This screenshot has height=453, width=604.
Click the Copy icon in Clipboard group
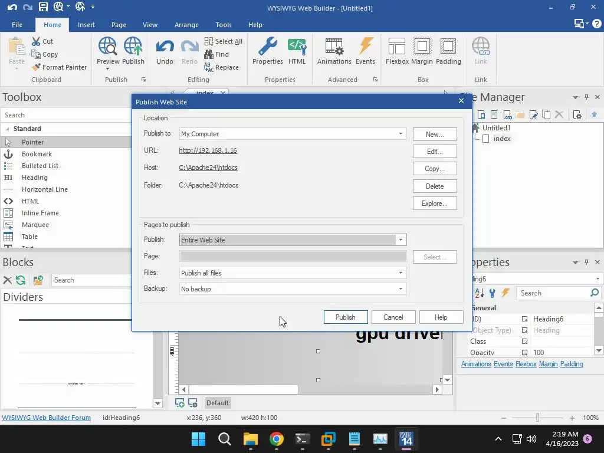tap(36, 54)
